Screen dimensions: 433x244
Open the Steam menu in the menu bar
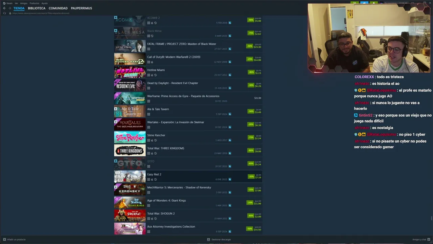[x=8, y=3]
